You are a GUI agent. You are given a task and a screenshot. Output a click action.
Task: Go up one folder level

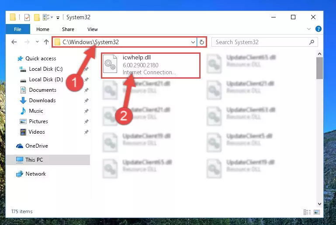tap(46, 42)
